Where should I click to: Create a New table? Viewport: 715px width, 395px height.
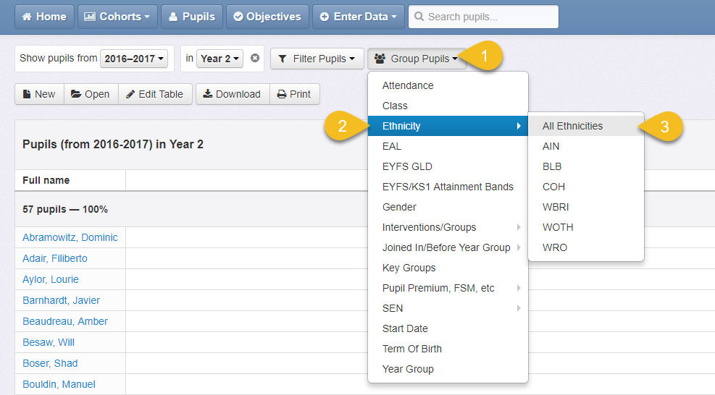[x=39, y=94]
